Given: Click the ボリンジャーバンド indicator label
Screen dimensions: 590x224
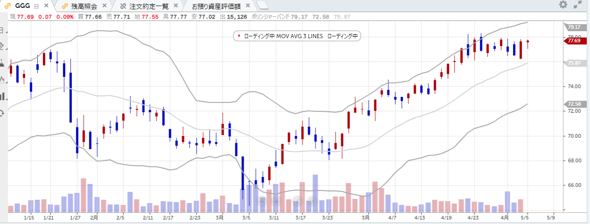Looking at the screenshot, I should click(270, 16).
